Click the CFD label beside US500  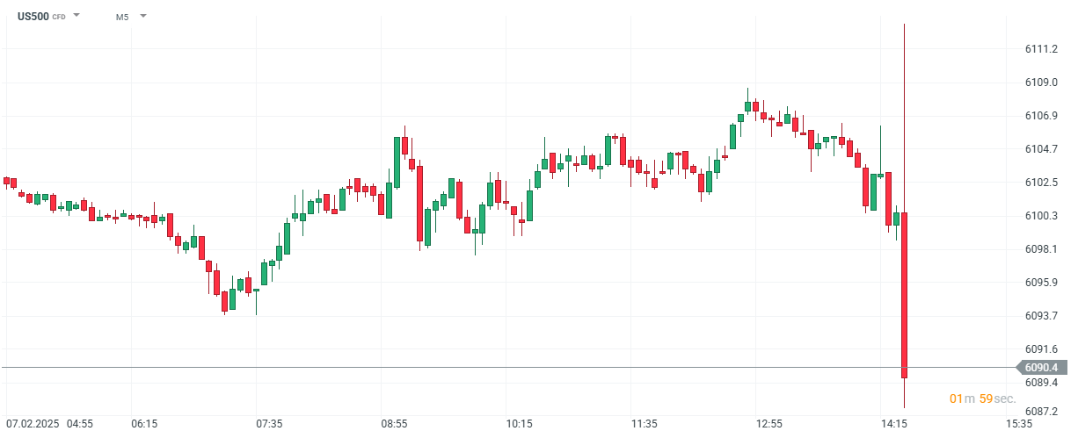tap(59, 17)
